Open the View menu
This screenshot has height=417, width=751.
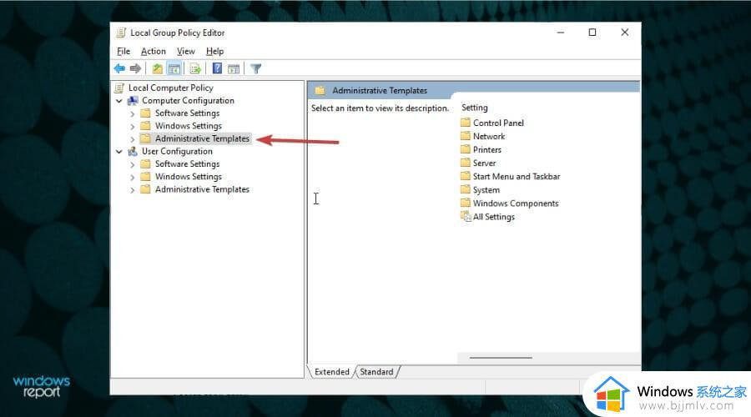(x=186, y=51)
